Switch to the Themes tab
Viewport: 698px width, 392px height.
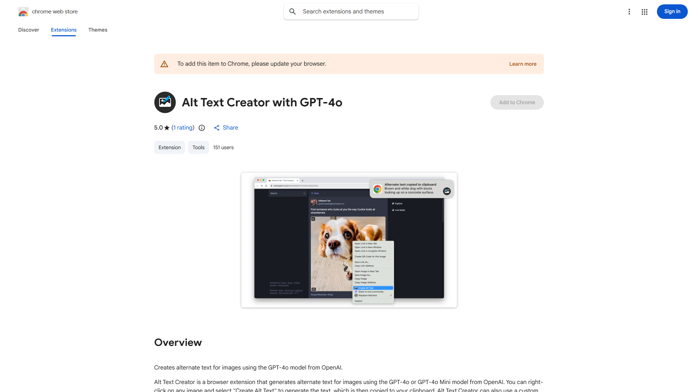[x=97, y=30]
